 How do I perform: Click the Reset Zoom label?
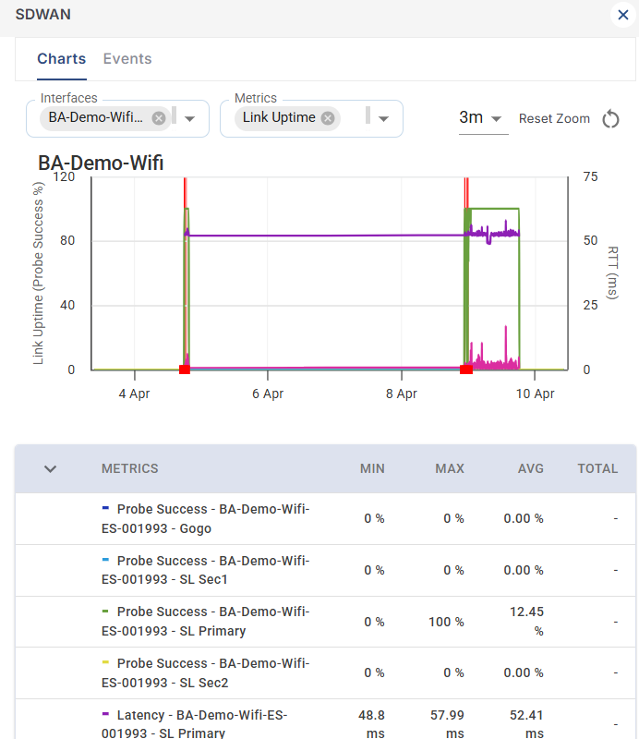click(554, 119)
